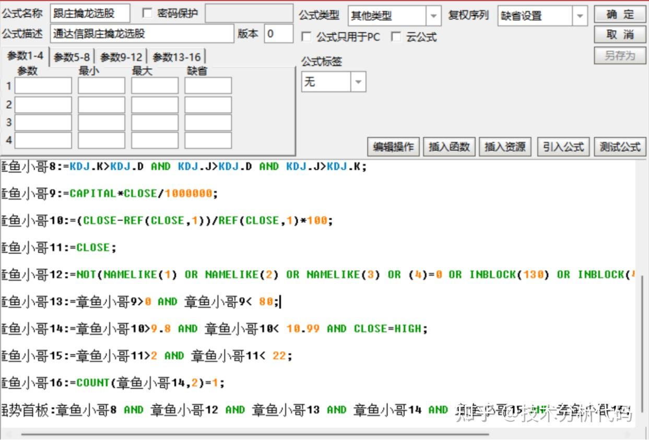Image resolution: width=649 pixels, height=440 pixels.
Task: Click the NAMELIKE line of 章鱼小哥12
Action: tap(317, 275)
